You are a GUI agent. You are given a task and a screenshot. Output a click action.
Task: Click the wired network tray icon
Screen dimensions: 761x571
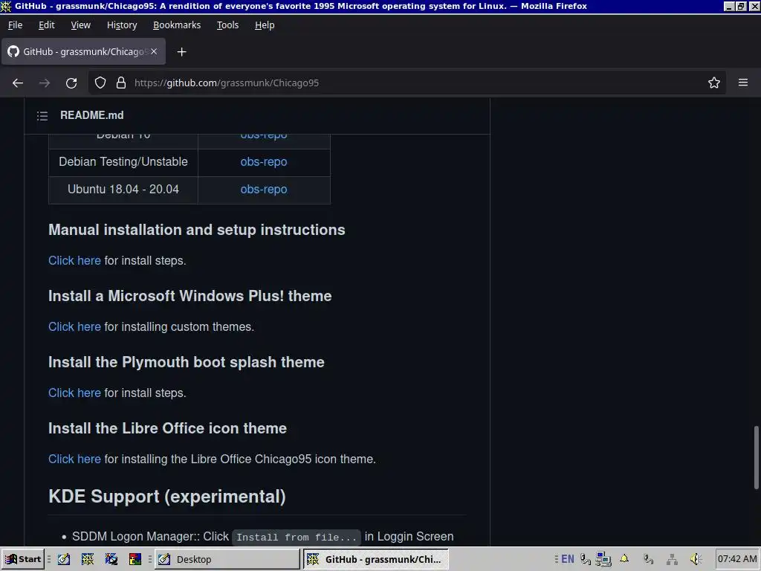pos(672,559)
